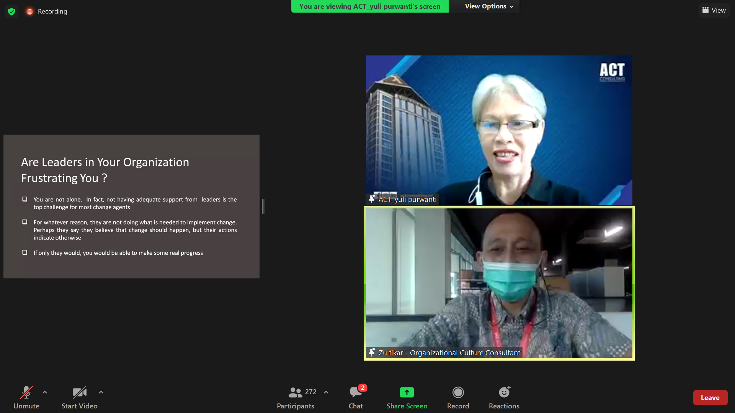735x413 pixels.
Task: Click the divider handle between slide and videos
Action: click(x=263, y=206)
